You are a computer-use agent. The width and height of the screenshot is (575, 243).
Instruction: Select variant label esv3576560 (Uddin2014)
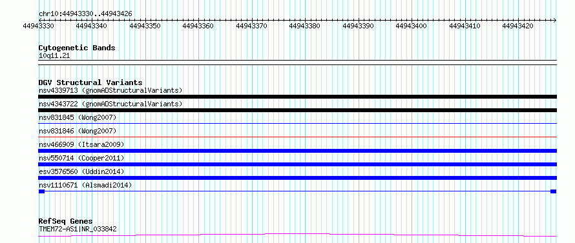click(81, 171)
